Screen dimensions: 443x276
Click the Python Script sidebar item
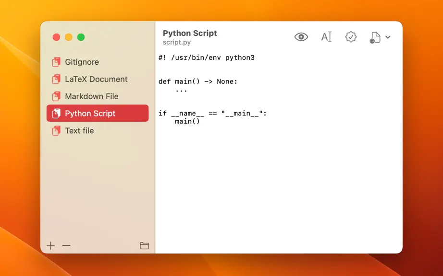[x=98, y=113]
